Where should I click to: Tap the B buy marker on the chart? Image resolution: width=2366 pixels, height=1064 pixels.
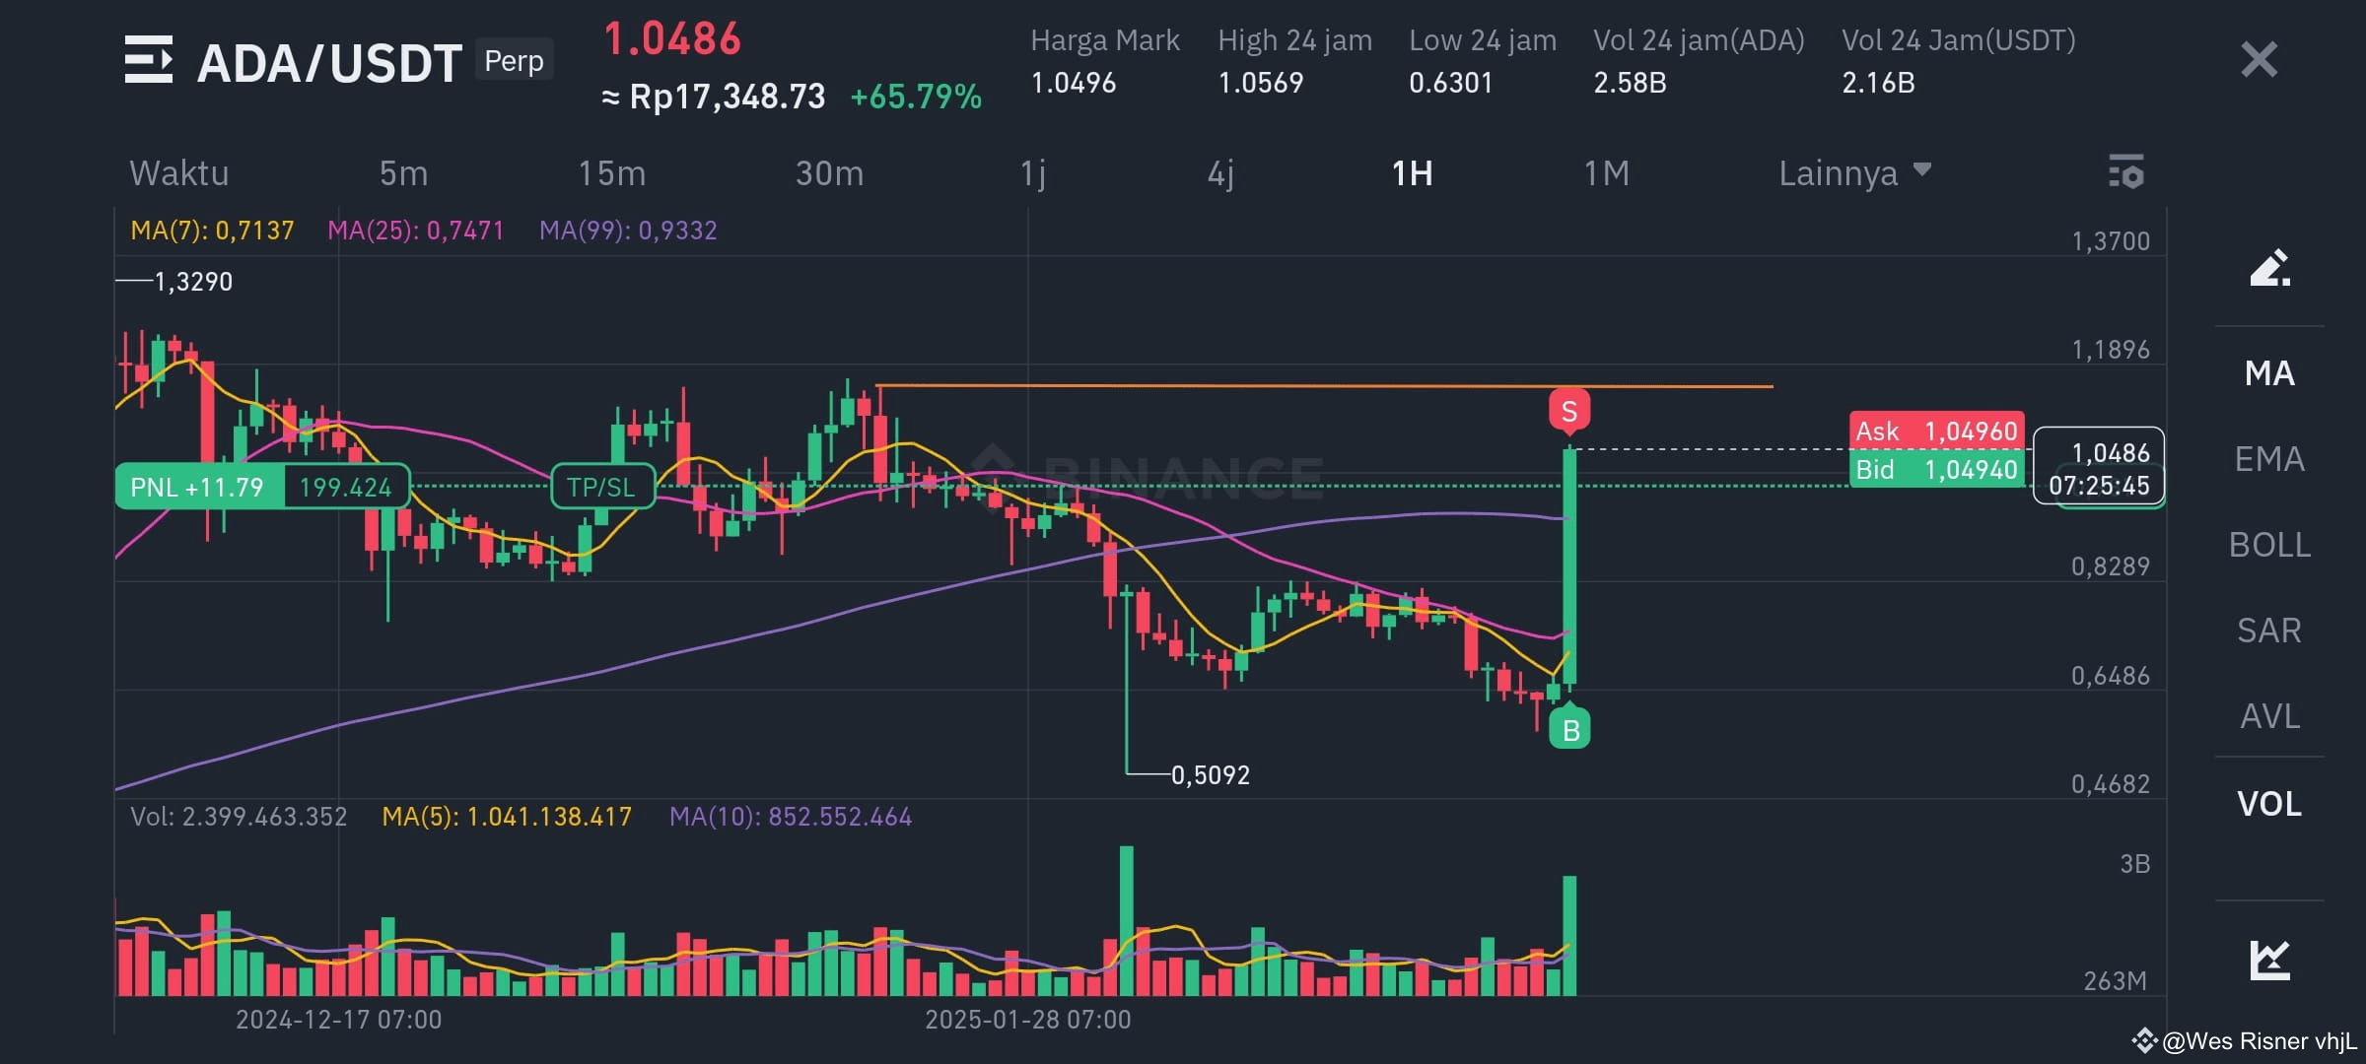(1567, 729)
